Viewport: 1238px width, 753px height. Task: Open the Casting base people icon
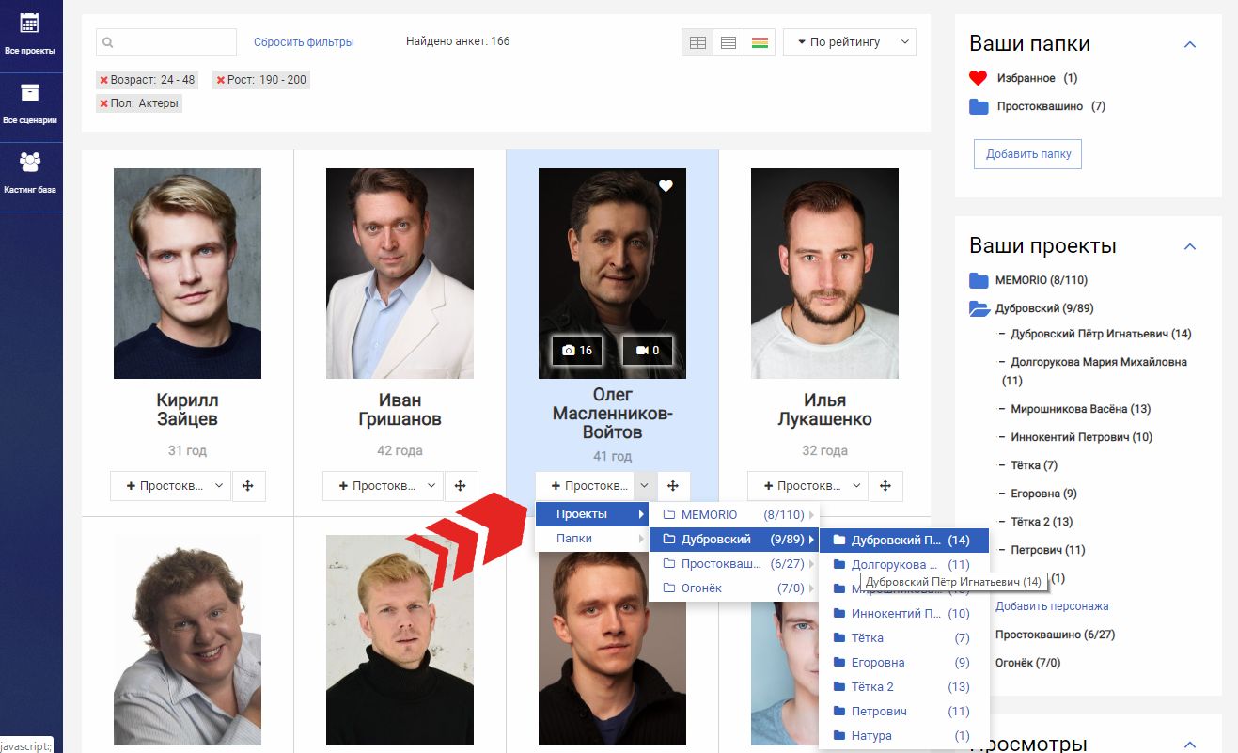click(x=29, y=162)
